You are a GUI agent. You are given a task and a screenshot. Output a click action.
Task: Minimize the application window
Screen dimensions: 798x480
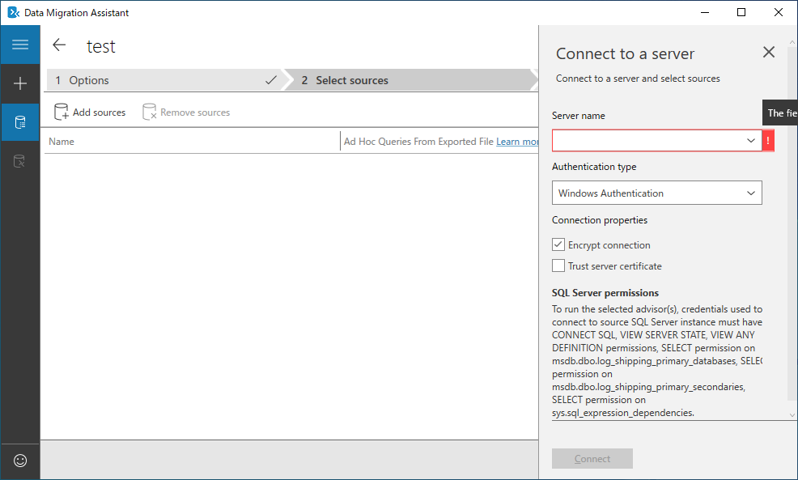705,12
